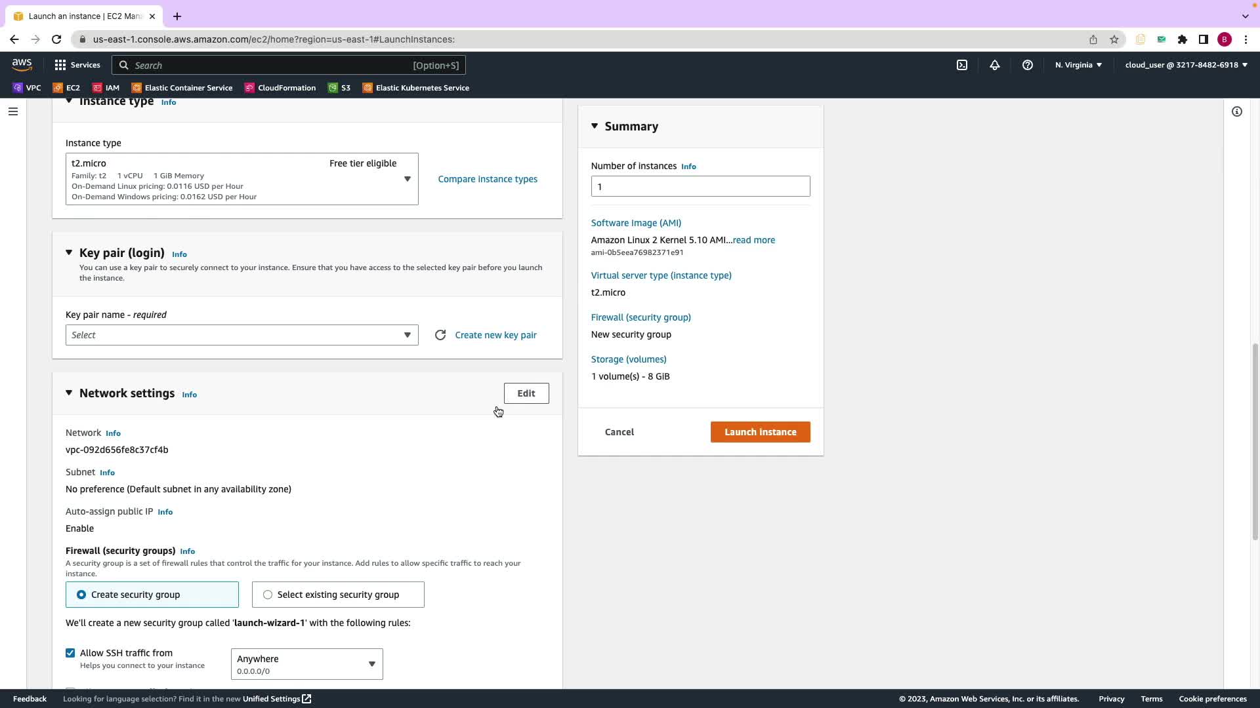Open the info panel icon at right
The width and height of the screenshot is (1260, 708).
[x=1237, y=111]
